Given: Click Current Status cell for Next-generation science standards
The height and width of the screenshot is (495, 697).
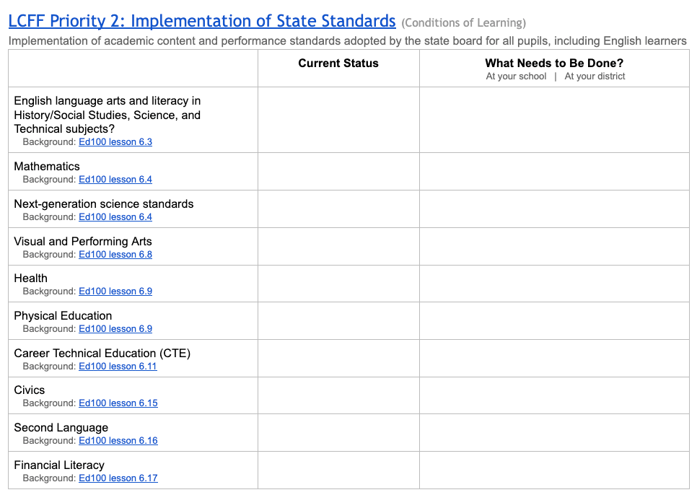Looking at the screenshot, I should tap(338, 209).
